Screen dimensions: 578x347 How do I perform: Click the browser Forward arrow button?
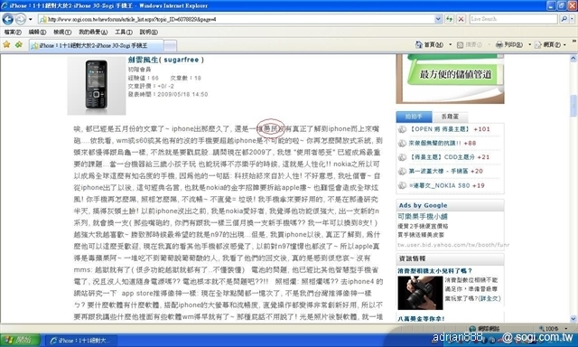click(21, 19)
